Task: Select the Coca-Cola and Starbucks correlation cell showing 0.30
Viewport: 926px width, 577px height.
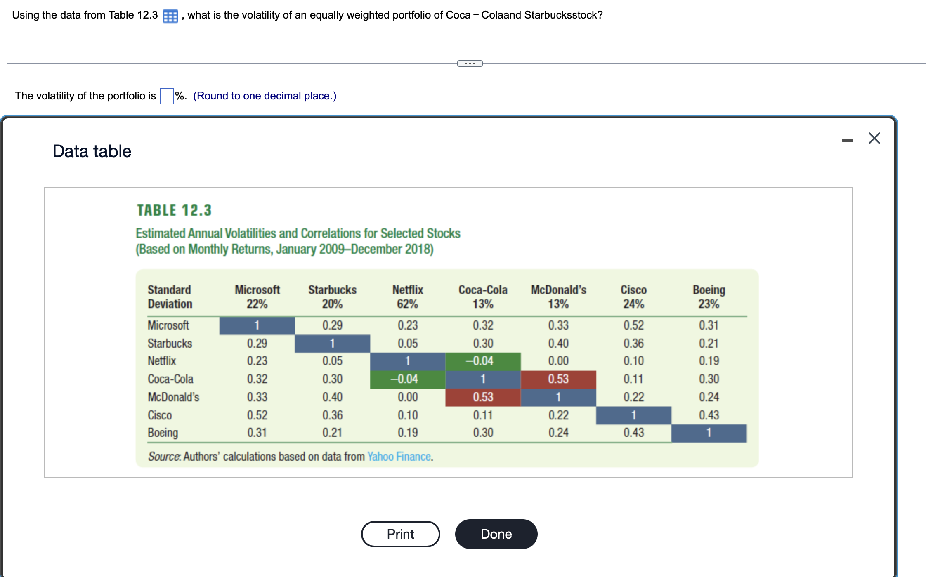Action: click(483, 344)
